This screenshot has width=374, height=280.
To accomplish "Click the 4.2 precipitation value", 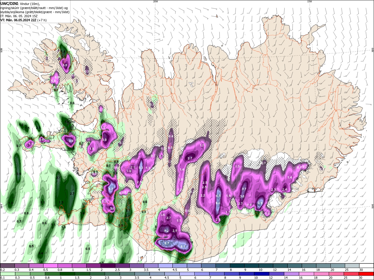I will coord(167,230).
